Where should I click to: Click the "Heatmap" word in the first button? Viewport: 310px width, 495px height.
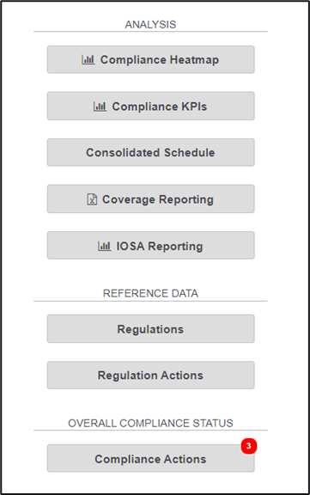[x=194, y=60]
